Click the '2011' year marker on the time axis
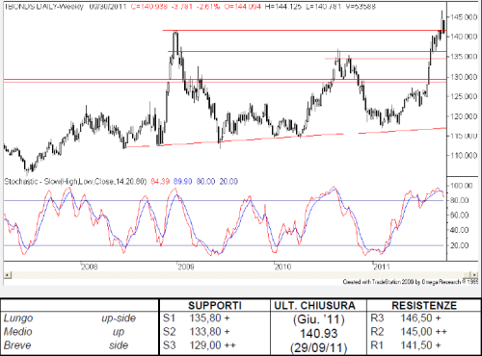 click(382, 267)
